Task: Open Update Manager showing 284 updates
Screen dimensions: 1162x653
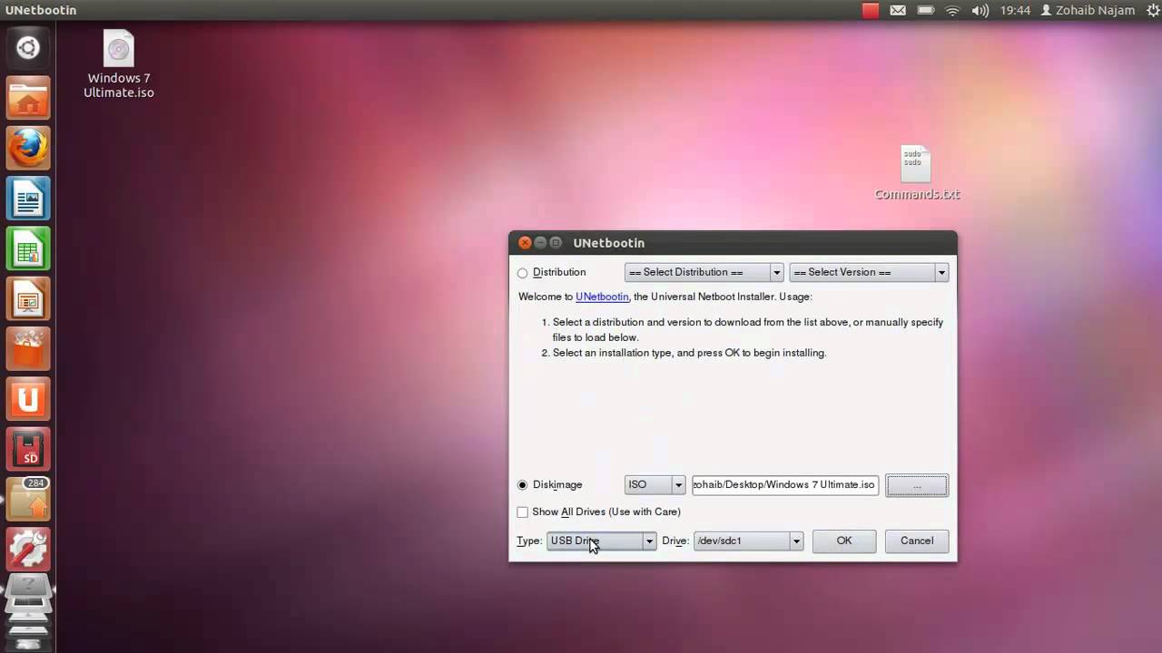Action: tap(28, 499)
